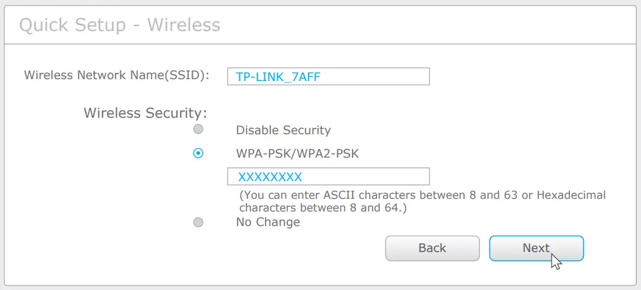Click the word "Hexadecimal" in the hint
Screen dimensions: 641x290
click(571, 195)
